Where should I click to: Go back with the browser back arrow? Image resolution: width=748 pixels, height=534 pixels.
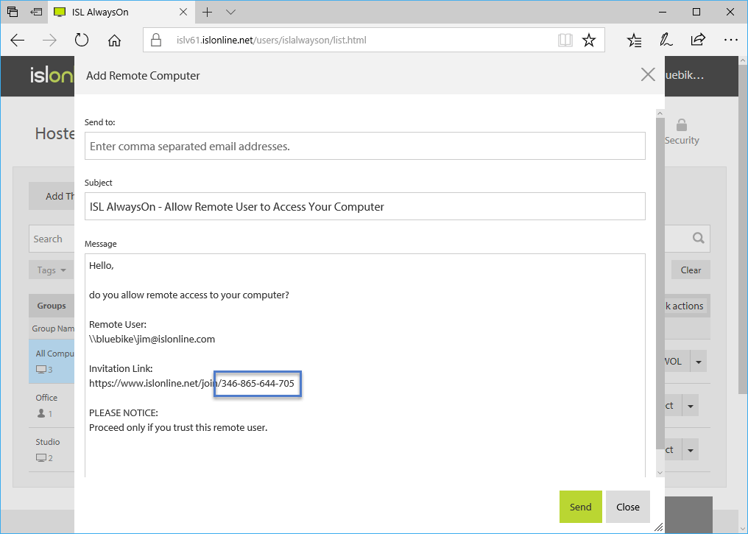[x=18, y=40]
